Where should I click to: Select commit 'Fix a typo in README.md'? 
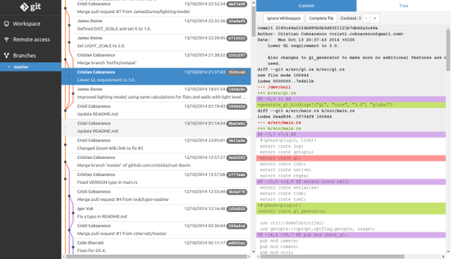[156, 213]
